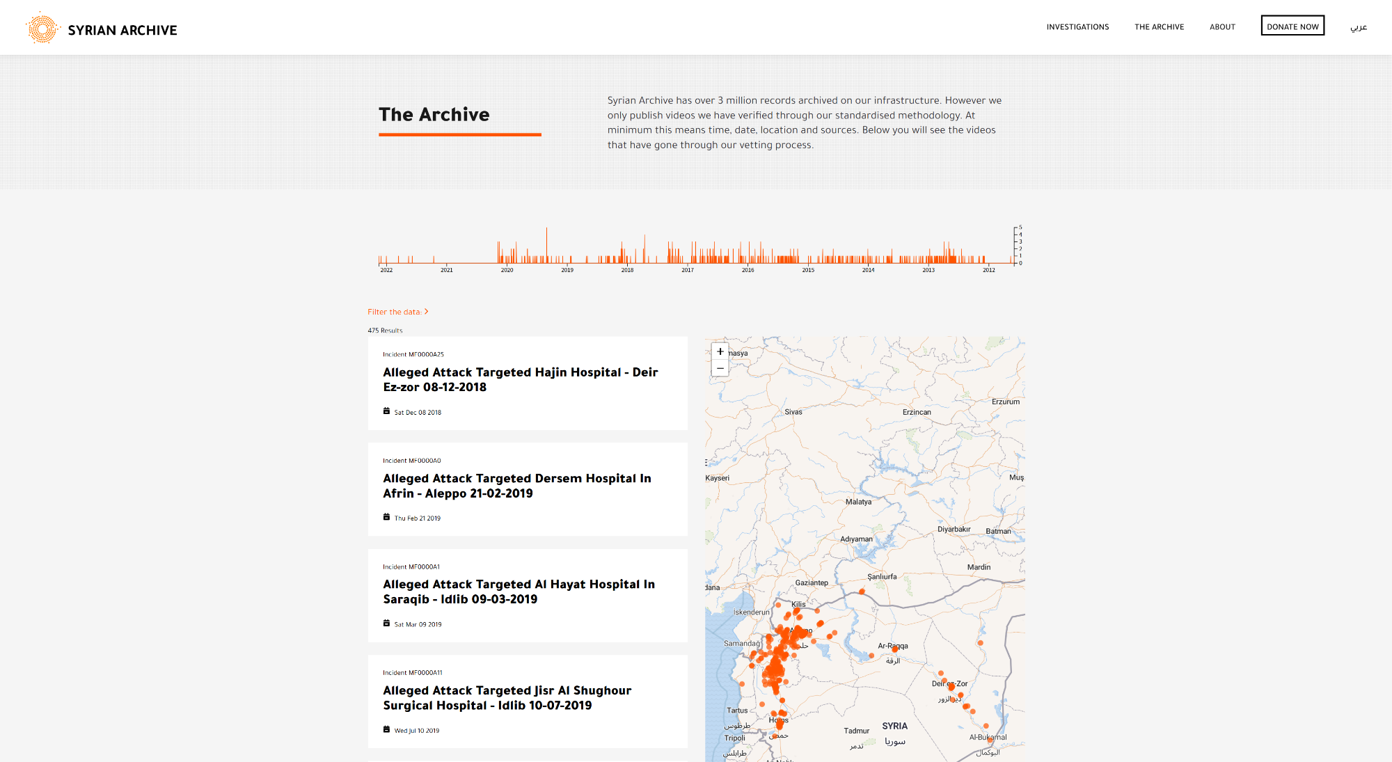Zoom in on the map

[720, 351]
